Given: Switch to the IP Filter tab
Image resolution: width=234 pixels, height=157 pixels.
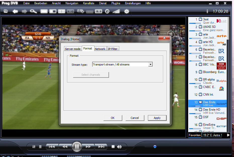Looking at the screenshot, I should (113, 49).
